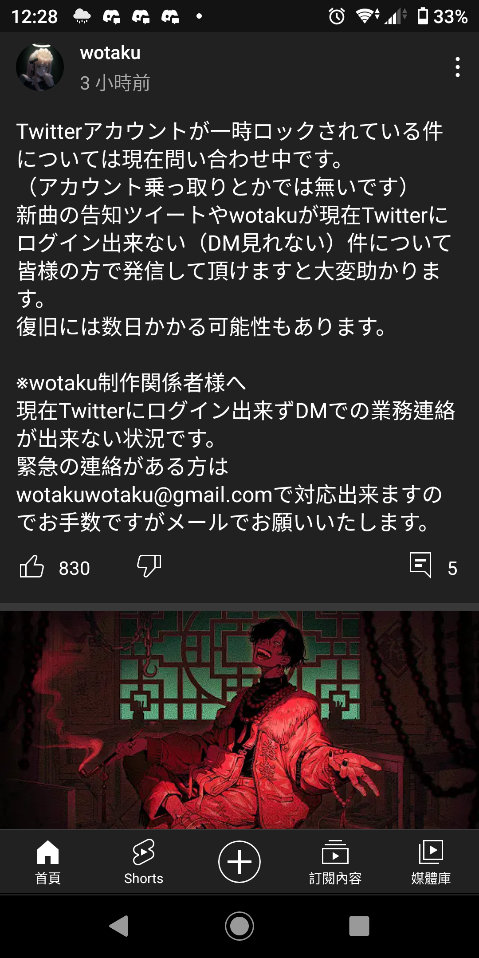Dislike the wotaku post
This screenshot has height=958, width=479.
[149, 566]
